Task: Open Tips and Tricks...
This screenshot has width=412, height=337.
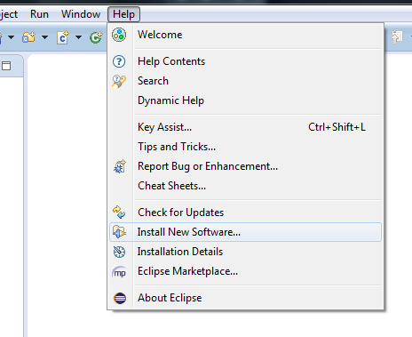Action: point(245,147)
